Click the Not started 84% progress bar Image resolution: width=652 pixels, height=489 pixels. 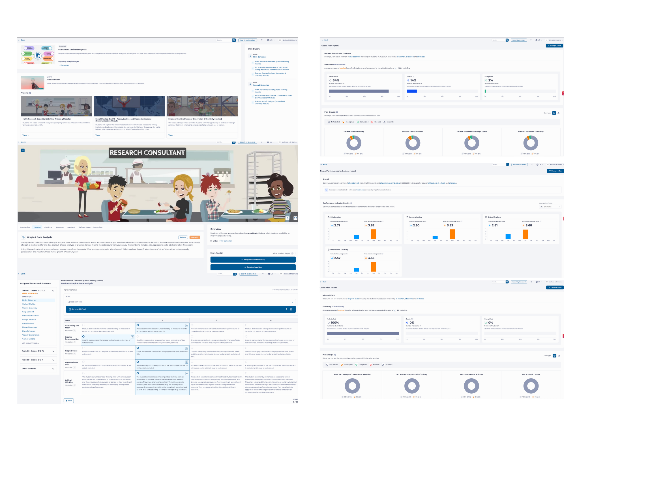[359, 91]
